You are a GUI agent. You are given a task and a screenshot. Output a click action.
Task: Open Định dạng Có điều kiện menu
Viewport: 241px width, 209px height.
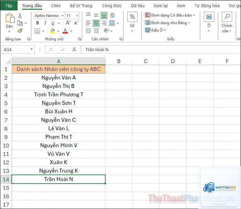(170, 15)
